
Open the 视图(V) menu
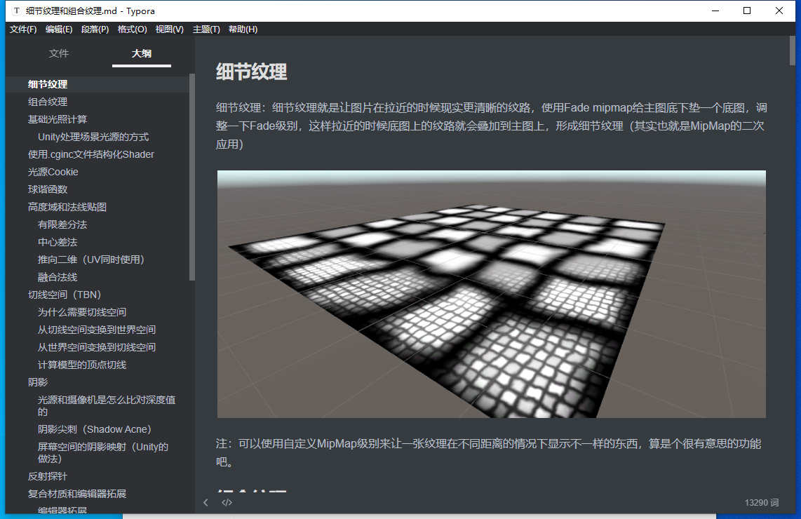point(169,29)
